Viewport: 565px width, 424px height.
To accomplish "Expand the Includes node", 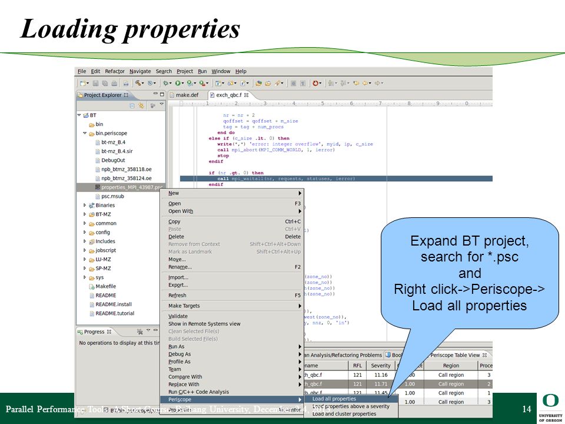I will [x=85, y=241].
